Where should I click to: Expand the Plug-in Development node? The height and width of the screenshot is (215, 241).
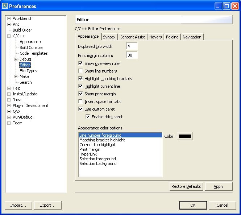pos(9,106)
